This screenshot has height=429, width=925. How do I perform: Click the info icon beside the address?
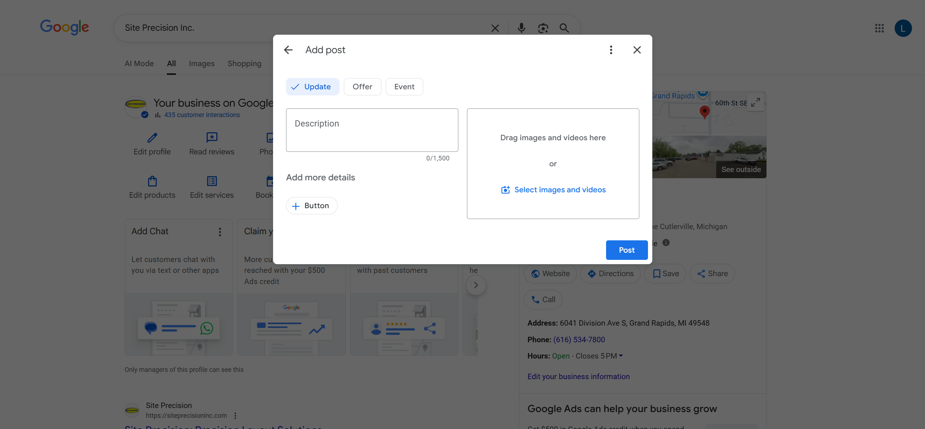(x=666, y=243)
